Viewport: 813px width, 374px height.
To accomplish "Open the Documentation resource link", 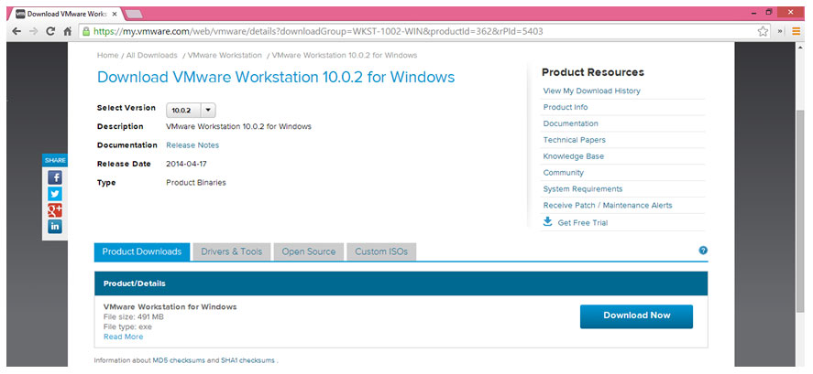I will (x=570, y=123).
